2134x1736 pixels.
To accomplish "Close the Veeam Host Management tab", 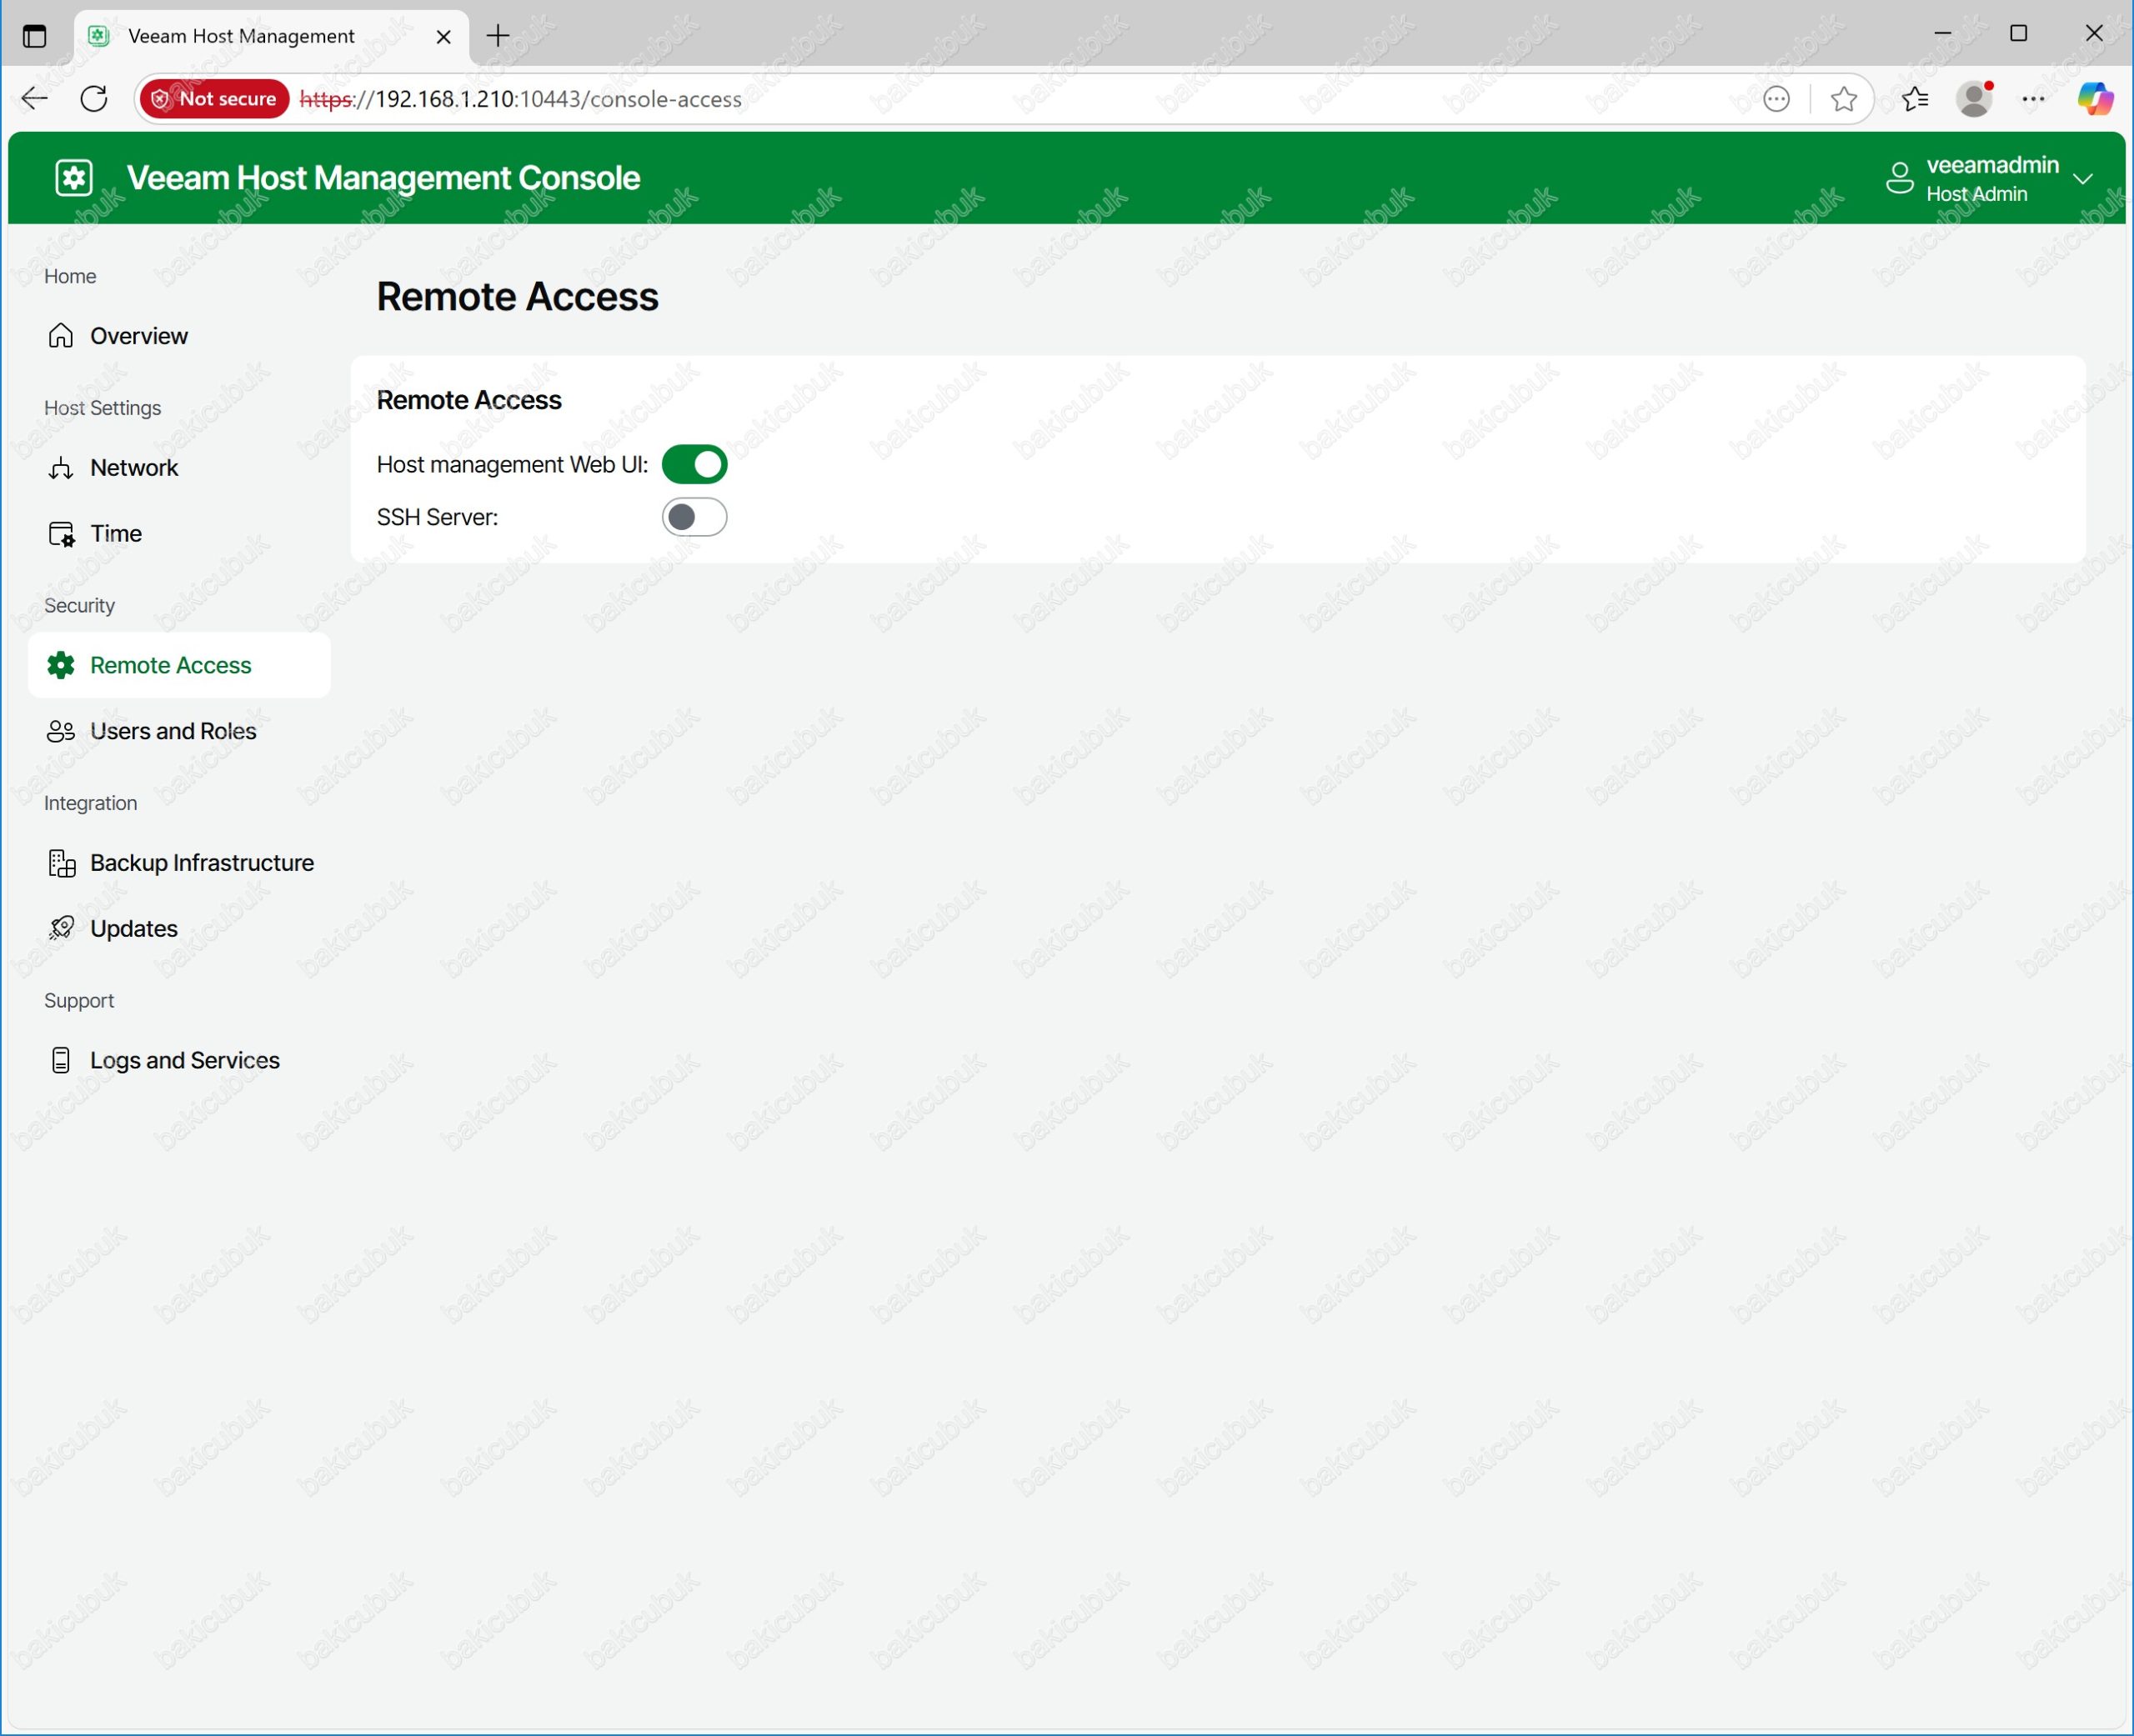I will coord(444,37).
